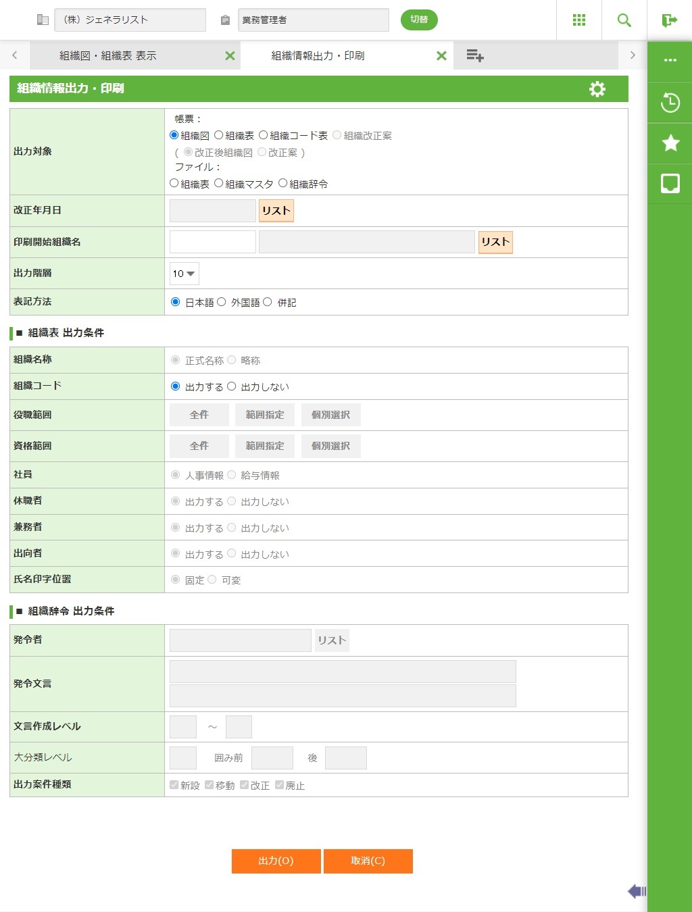Expand the 出力階層 dropdown
The height and width of the screenshot is (912, 692).
(x=184, y=274)
